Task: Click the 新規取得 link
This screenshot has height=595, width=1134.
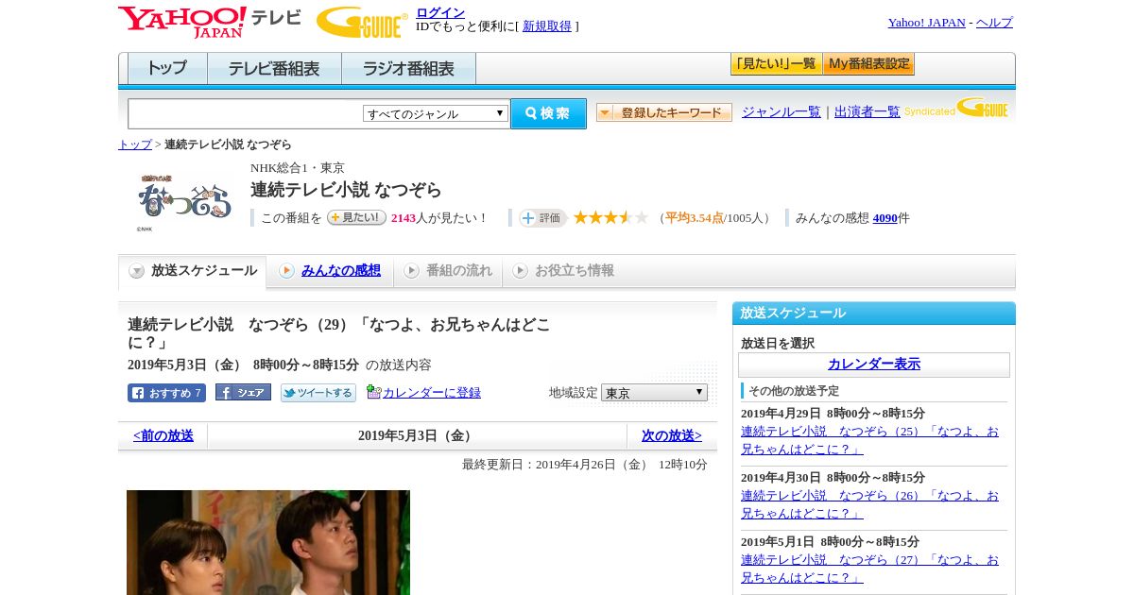Action: point(547,26)
